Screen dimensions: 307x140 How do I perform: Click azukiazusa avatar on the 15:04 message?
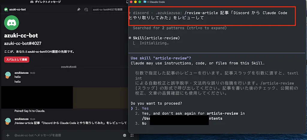tap(8, 121)
